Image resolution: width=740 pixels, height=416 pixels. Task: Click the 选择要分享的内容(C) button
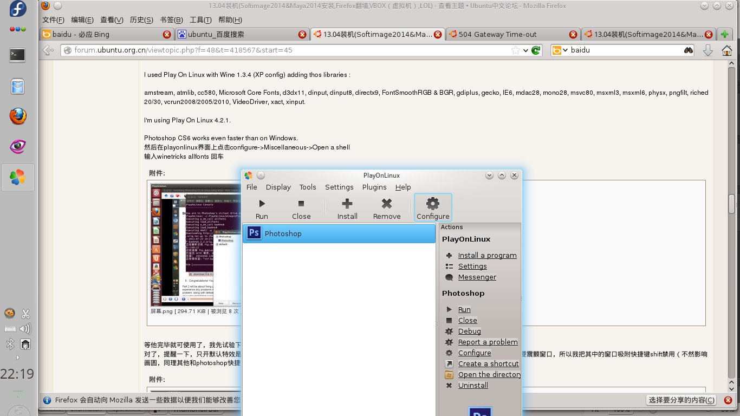[x=682, y=400]
